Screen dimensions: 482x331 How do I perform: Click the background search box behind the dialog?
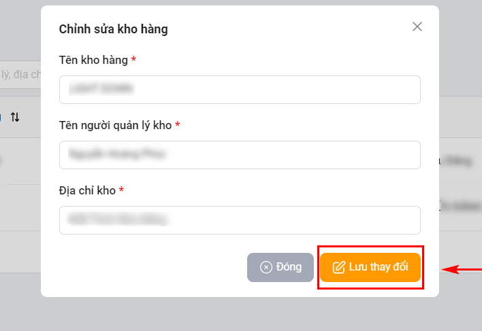point(20,73)
